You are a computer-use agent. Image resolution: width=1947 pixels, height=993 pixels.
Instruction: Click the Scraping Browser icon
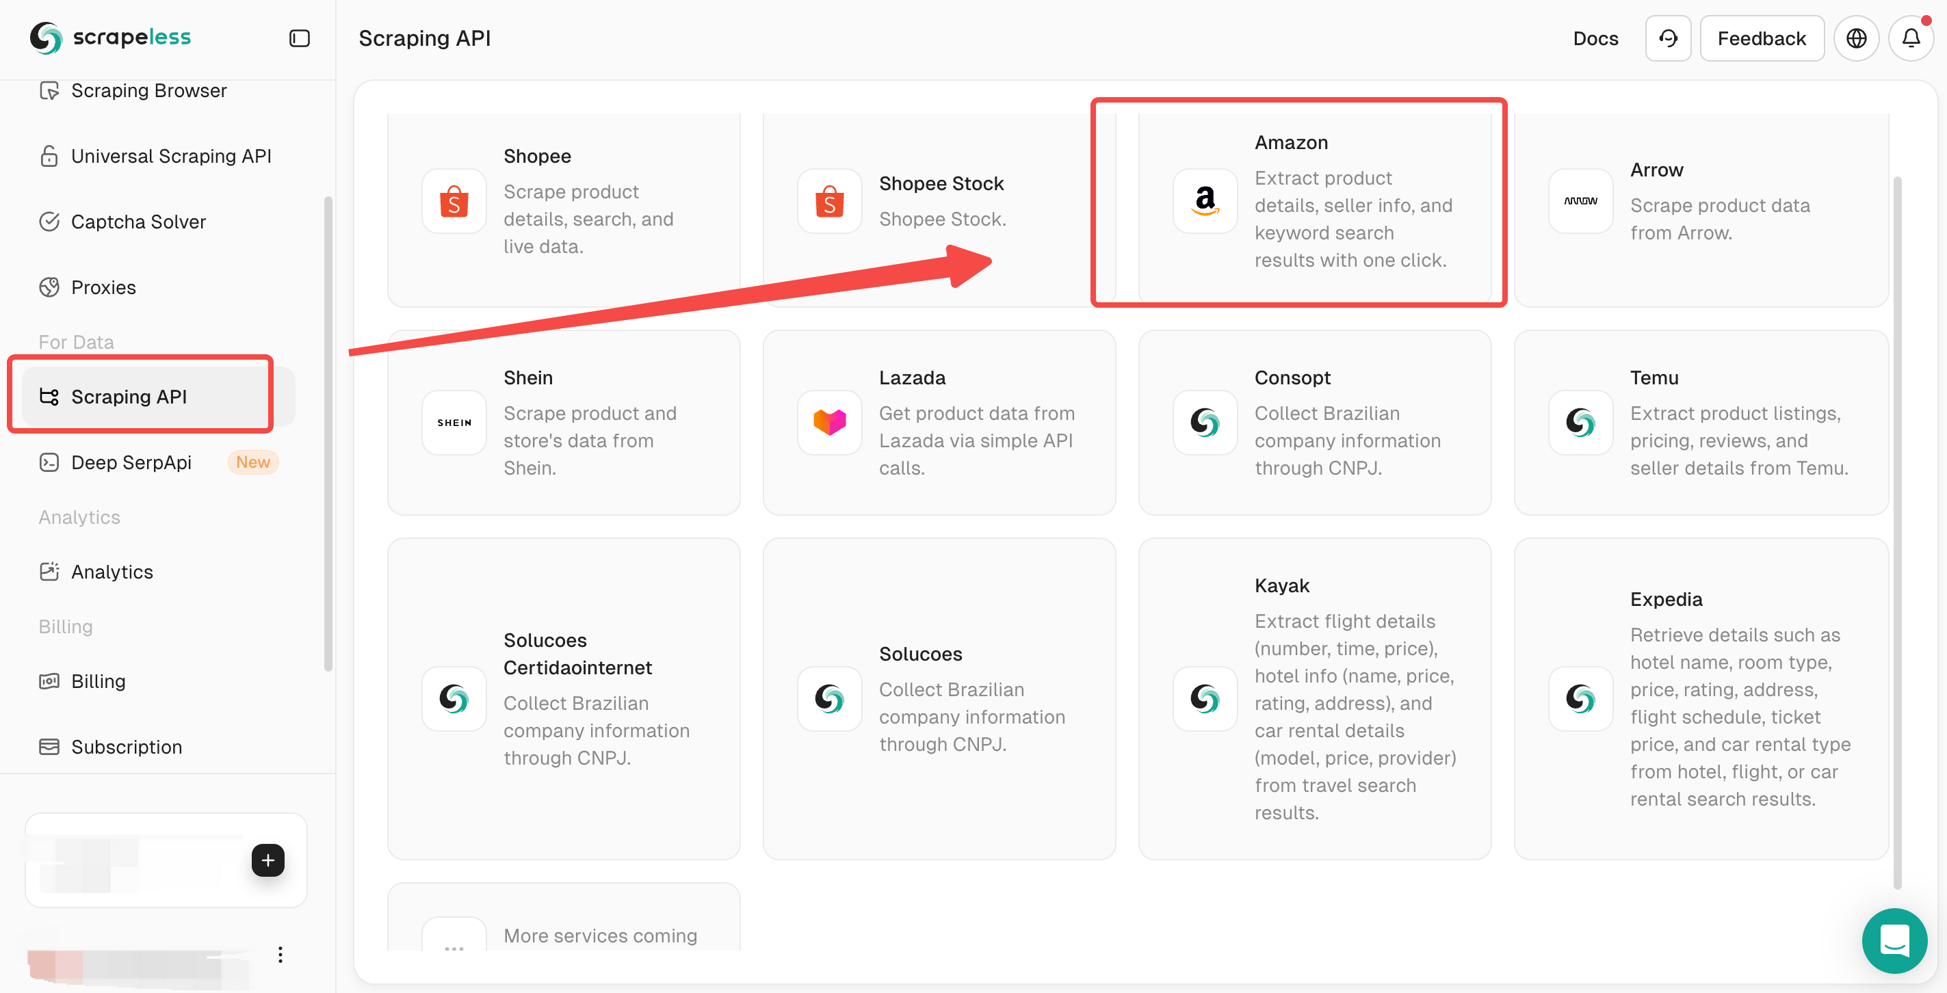49,91
